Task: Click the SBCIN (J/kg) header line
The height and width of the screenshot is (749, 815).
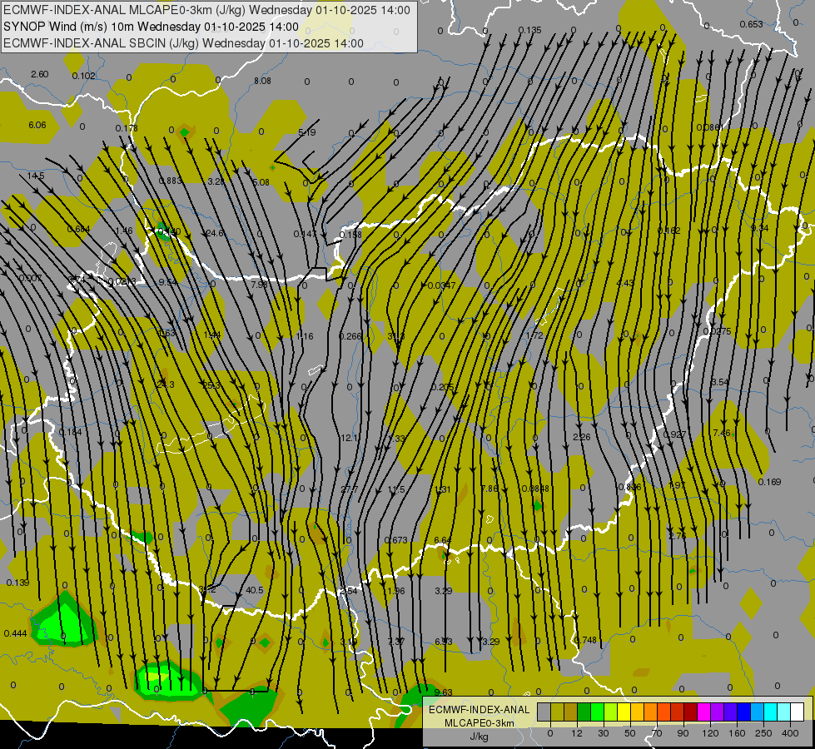Action: point(183,43)
